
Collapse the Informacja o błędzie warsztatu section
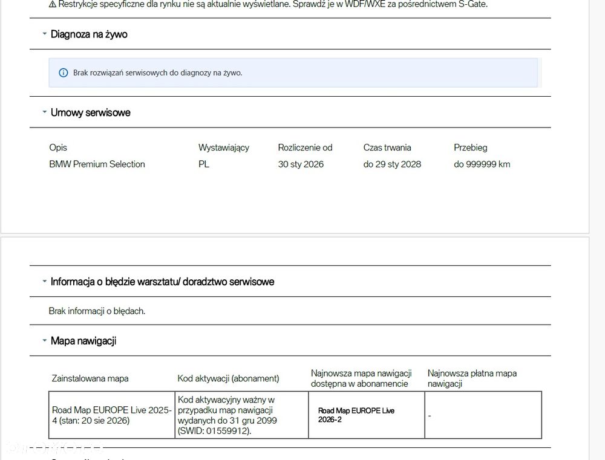(44, 282)
